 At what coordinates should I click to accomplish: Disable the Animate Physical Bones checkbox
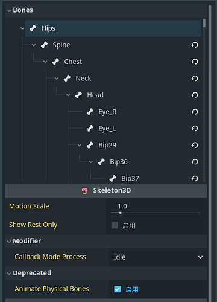click(118, 289)
